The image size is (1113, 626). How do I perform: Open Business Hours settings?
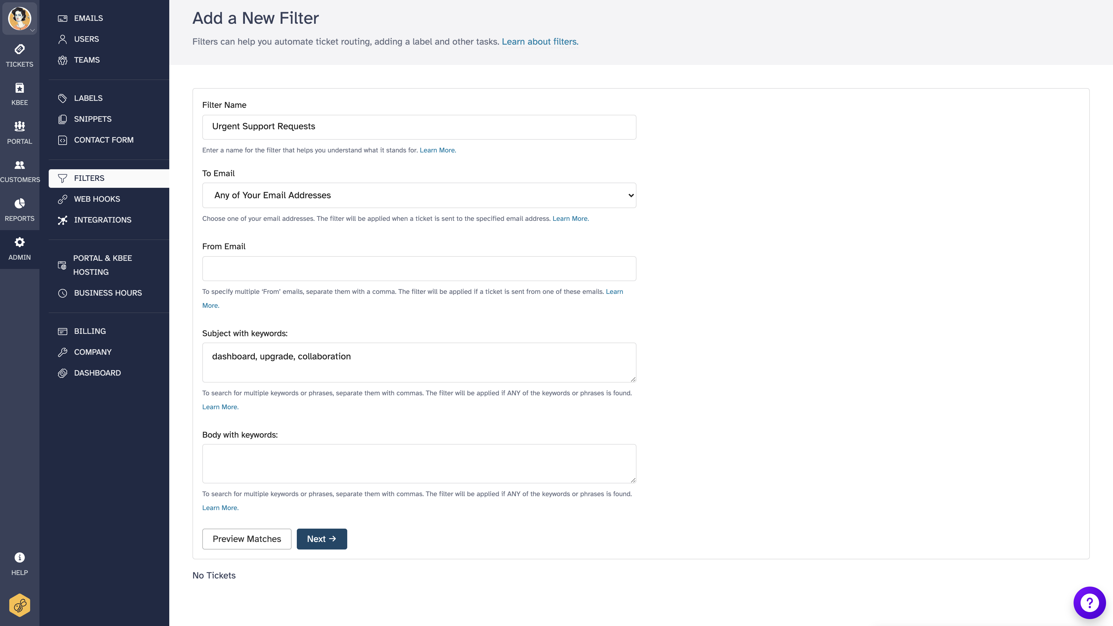coord(108,293)
